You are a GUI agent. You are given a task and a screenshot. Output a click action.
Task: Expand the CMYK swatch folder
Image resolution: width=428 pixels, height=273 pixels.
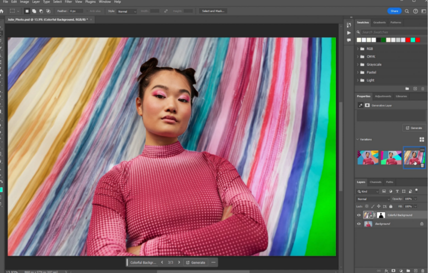click(x=358, y=57)
